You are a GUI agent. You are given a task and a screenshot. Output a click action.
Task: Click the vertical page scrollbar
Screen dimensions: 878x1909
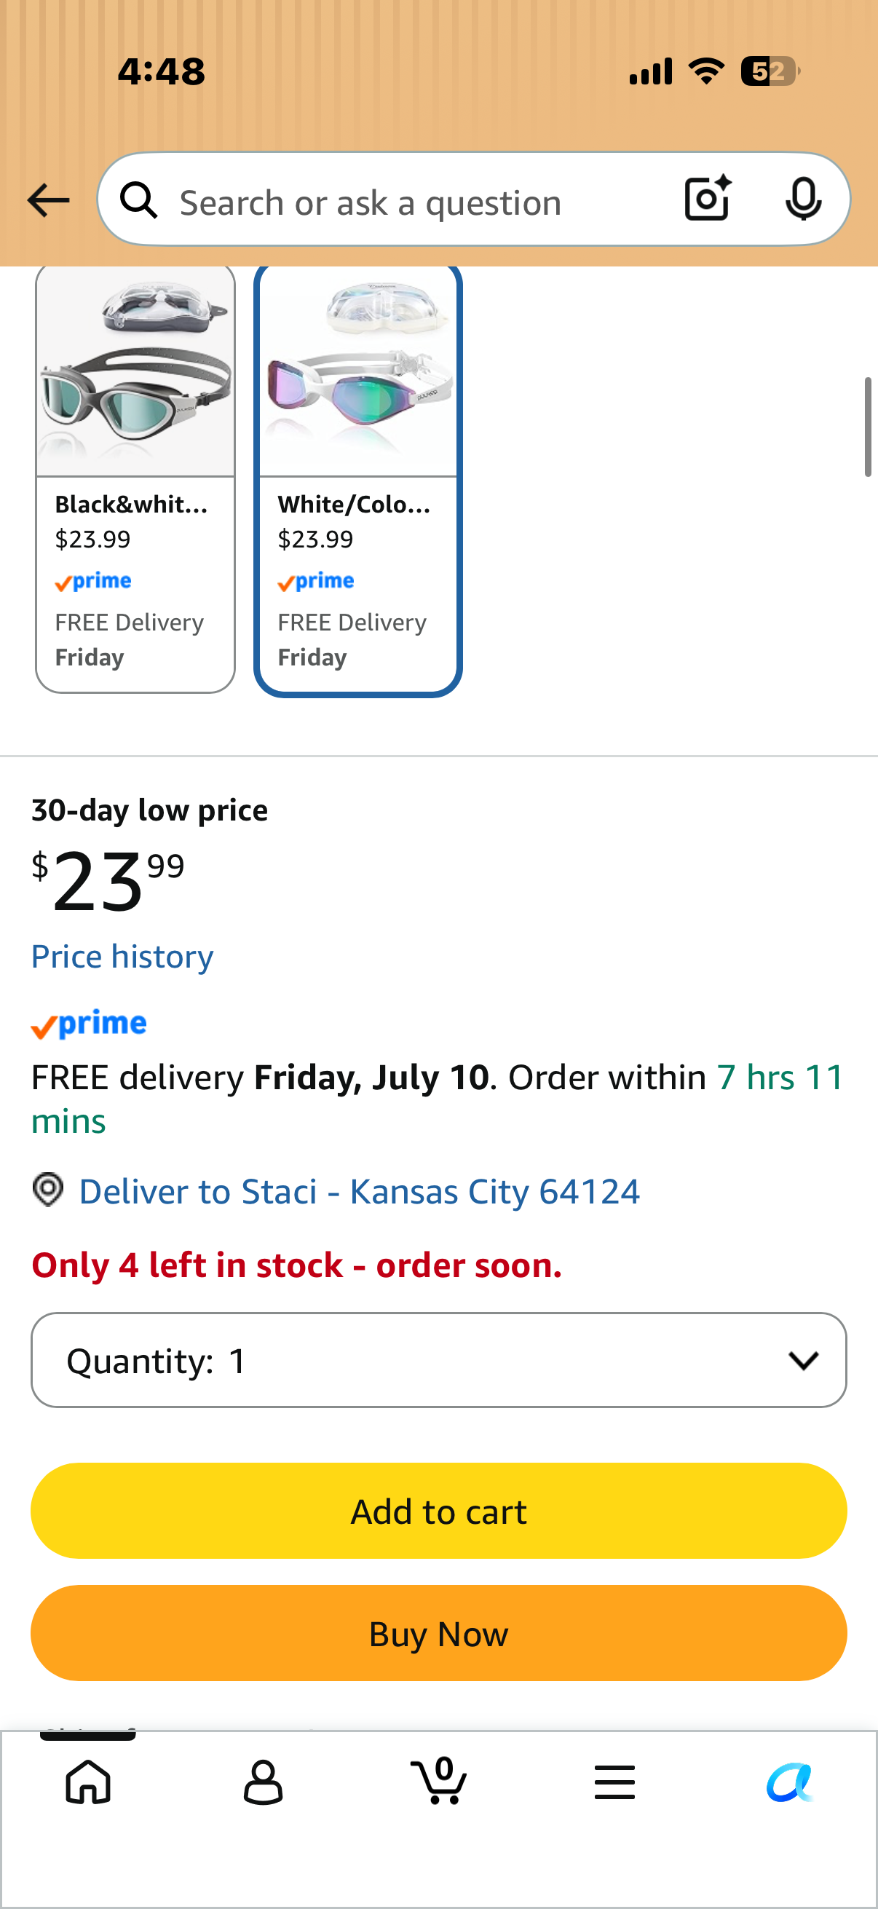868,427
